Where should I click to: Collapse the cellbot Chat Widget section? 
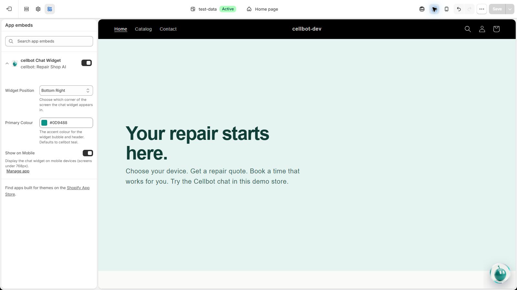pyautogui.click(x=7, y=63)
